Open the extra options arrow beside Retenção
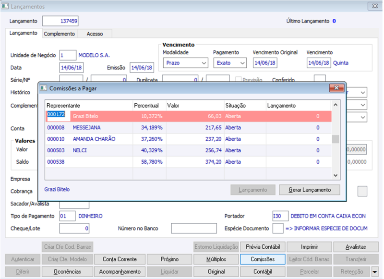The image size is (384, 279). 374,272
